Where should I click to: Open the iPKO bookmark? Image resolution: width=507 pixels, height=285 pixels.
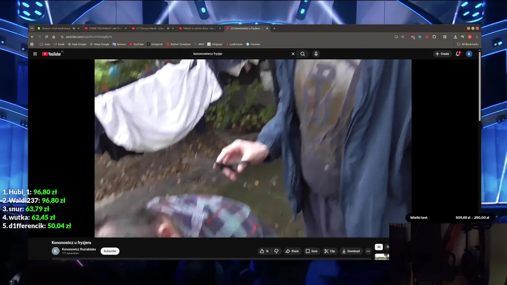click(199, 44)
